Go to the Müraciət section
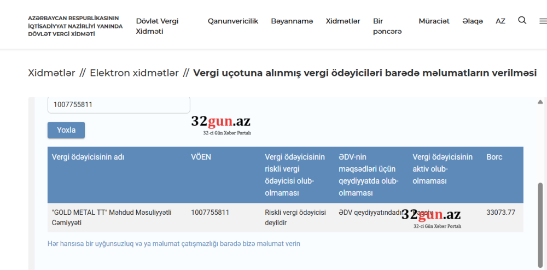Screen dimensions: 547x270 (x=434, y=21)
